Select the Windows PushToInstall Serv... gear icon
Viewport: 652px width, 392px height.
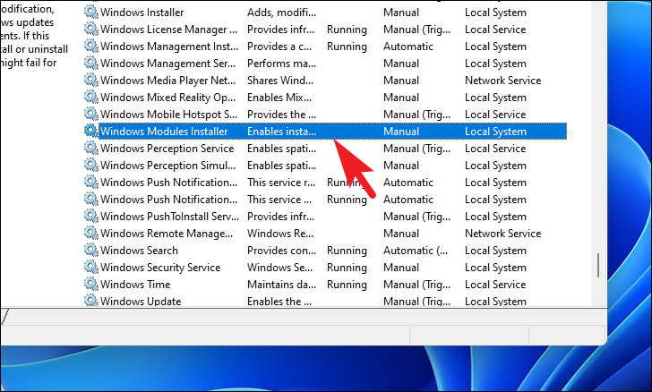(91, 217)
